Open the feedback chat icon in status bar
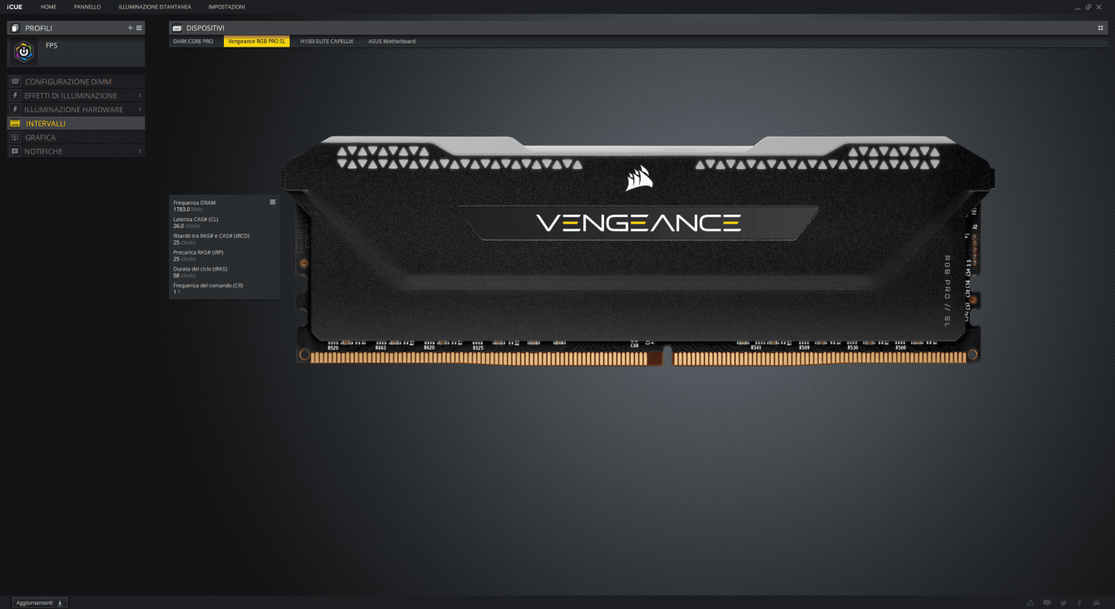 click(x=1047, y=602)
